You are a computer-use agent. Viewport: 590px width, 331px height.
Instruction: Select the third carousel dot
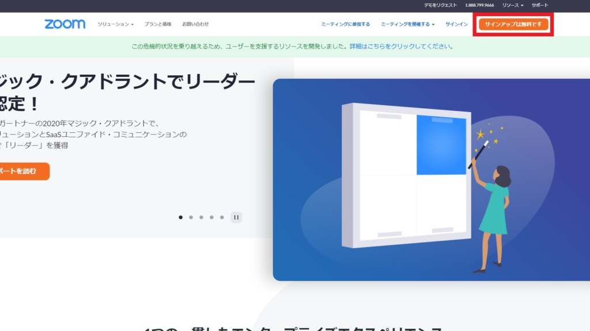coord(201,217)
